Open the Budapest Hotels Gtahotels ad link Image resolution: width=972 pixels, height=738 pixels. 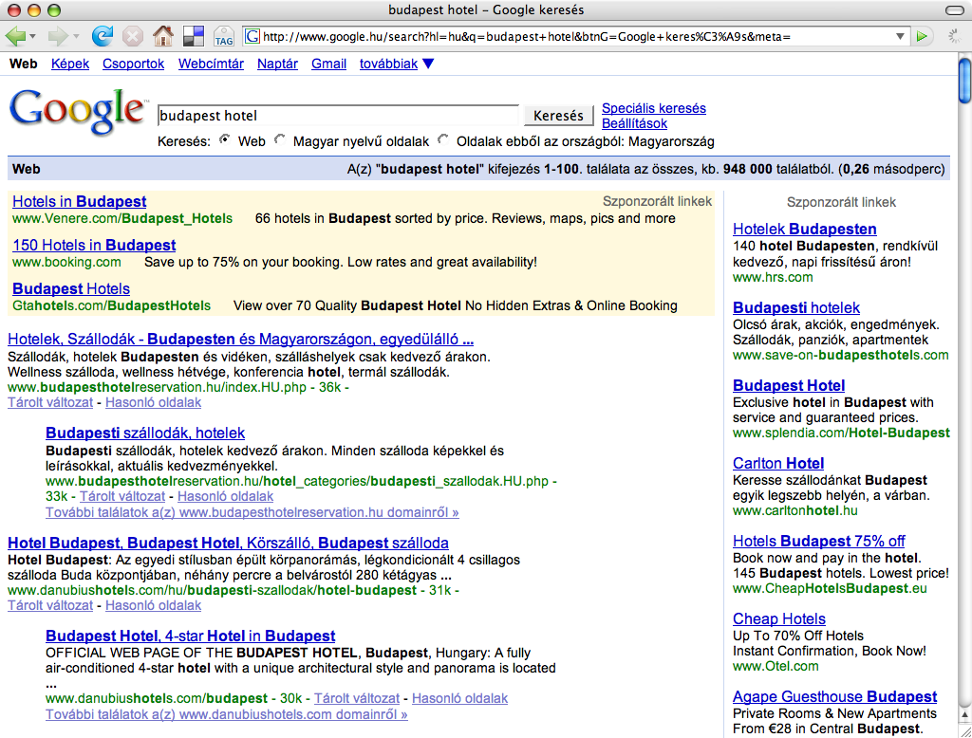coord(71,288)
